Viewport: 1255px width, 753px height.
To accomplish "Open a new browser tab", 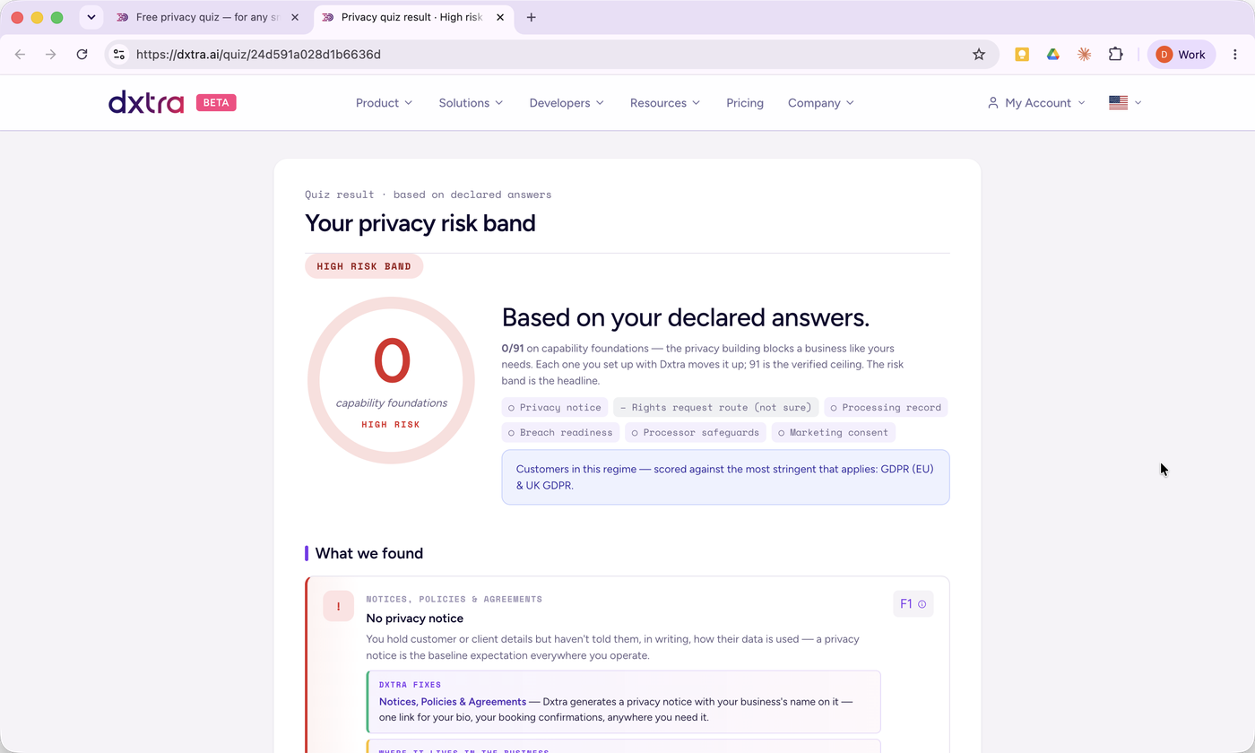I will coord(531,17).
